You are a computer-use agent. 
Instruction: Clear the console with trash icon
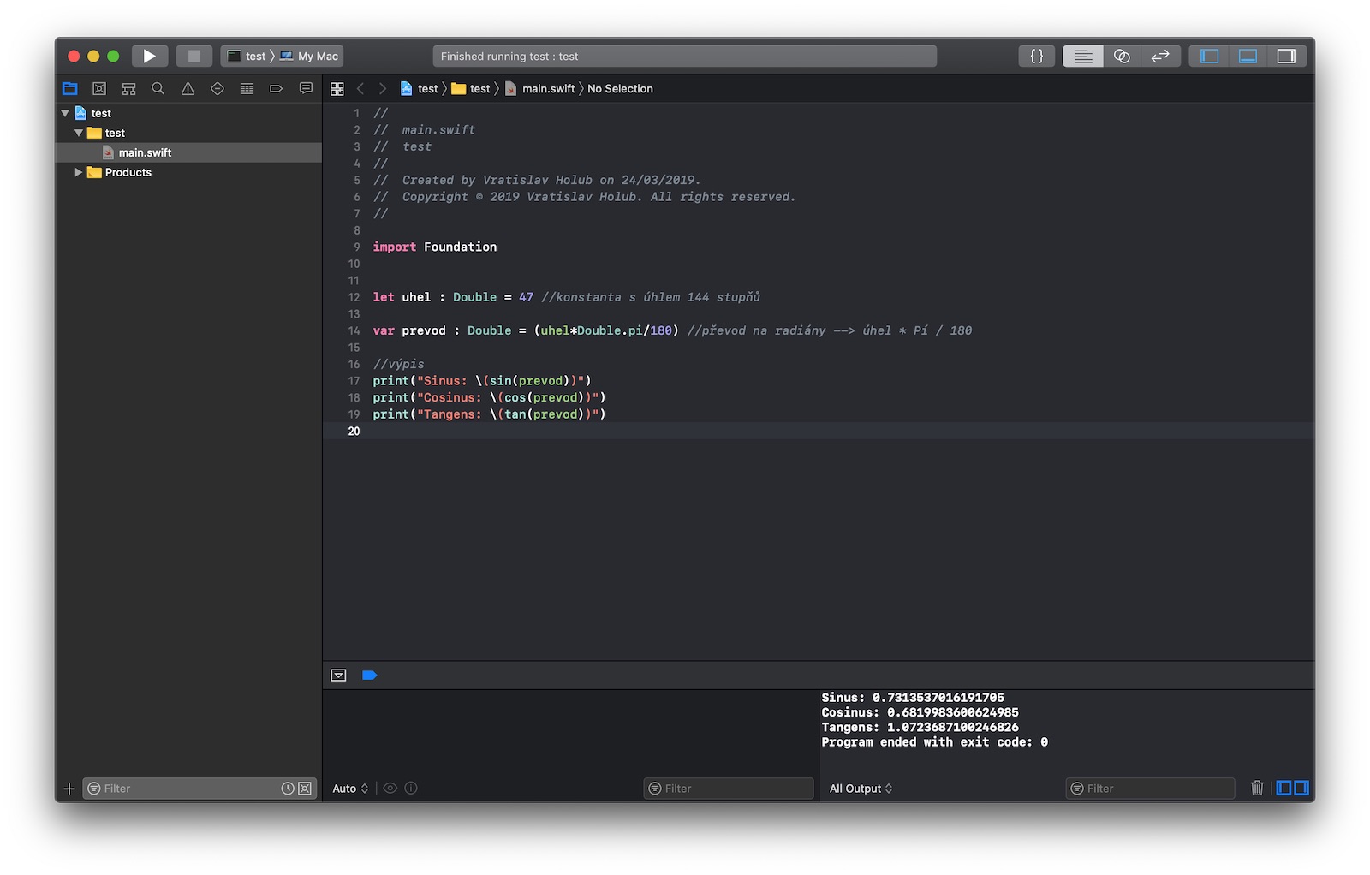click(x=1257, y=788)
